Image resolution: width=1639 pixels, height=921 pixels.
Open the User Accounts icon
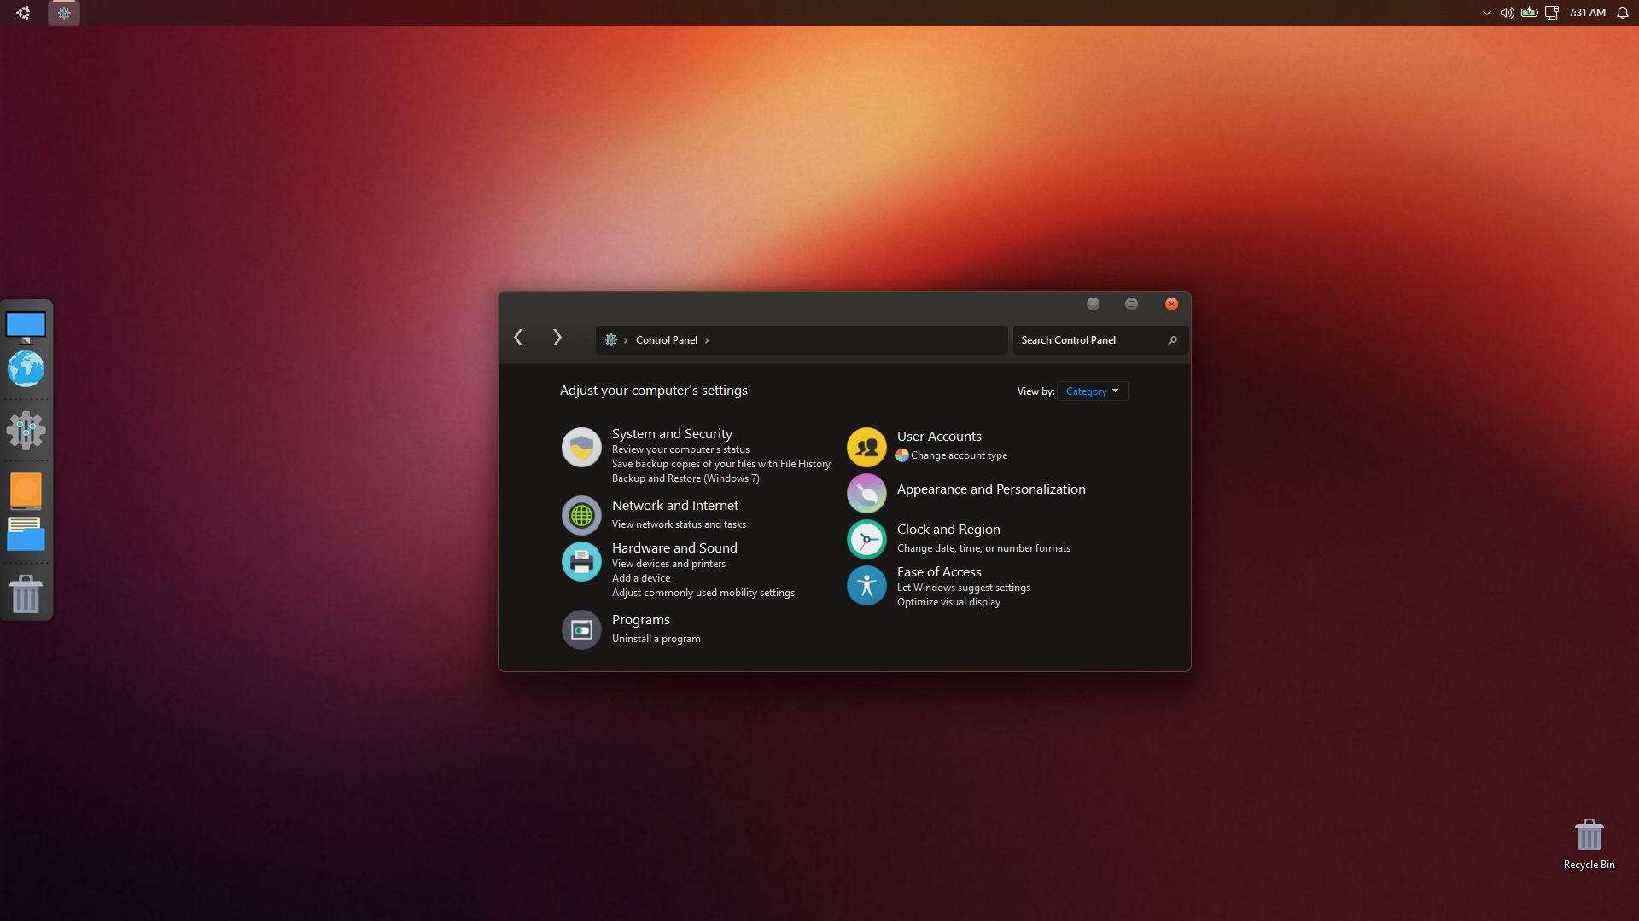866,447
